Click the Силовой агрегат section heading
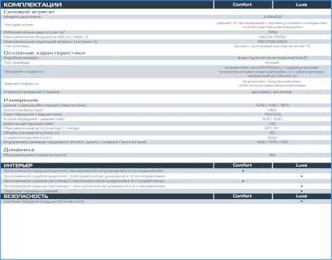The image size is (332, 260). [29, 12]
